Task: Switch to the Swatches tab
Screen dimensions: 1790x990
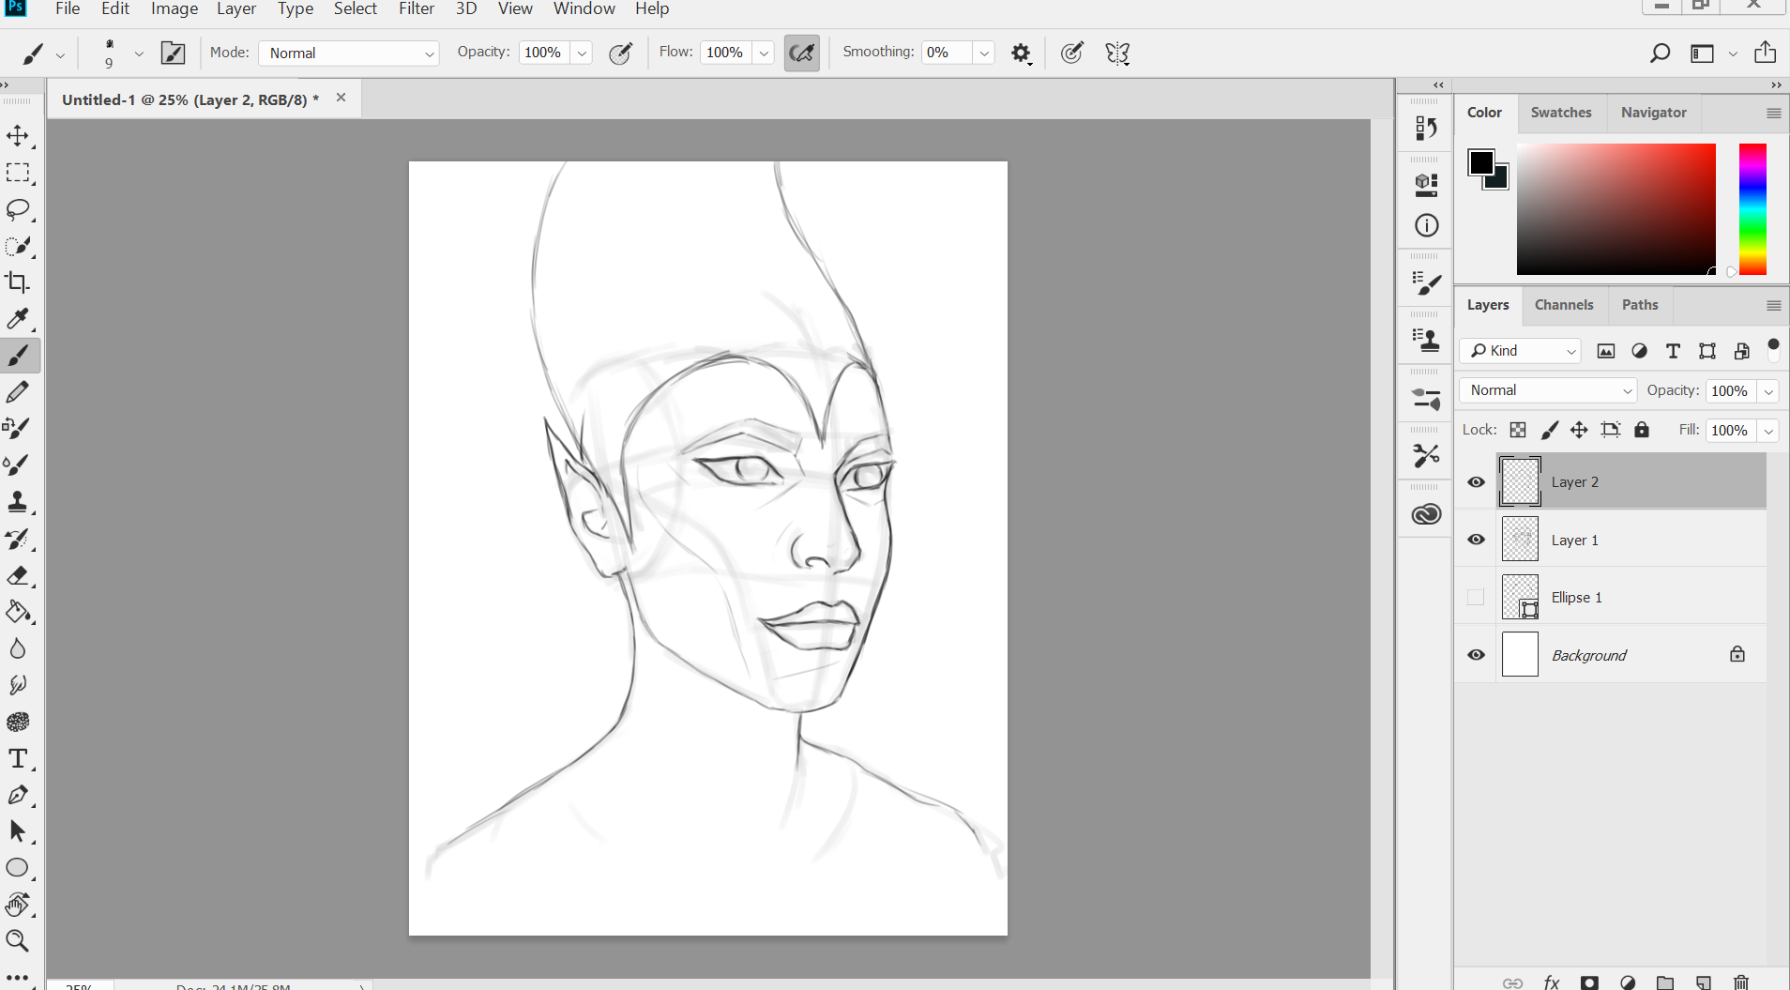Action: pos(1561,113)
